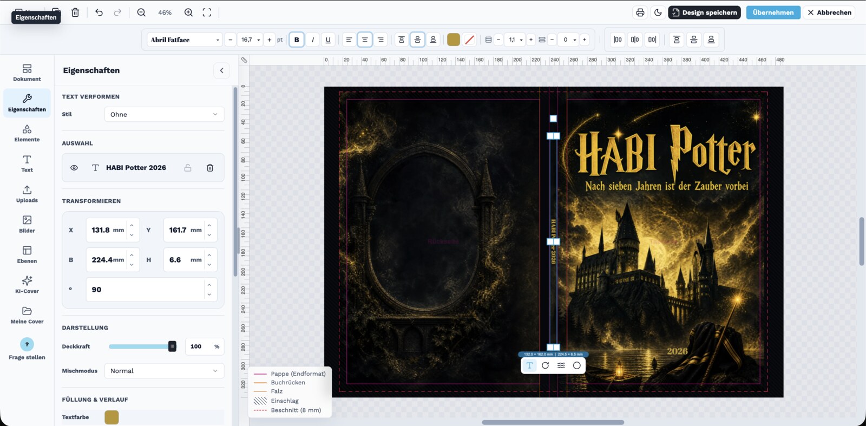Screen dimensions: 866x426
Task: Adjust the Deckkraft opacity slider
Action: pyautogui.click(x=142, y=346)
